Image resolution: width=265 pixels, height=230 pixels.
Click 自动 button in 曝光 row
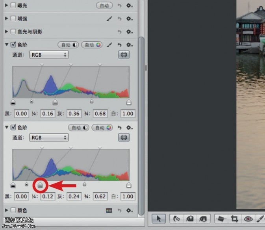(x=104, y=6)
